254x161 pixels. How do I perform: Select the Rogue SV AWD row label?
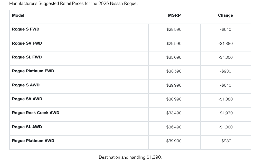(27, 99)
